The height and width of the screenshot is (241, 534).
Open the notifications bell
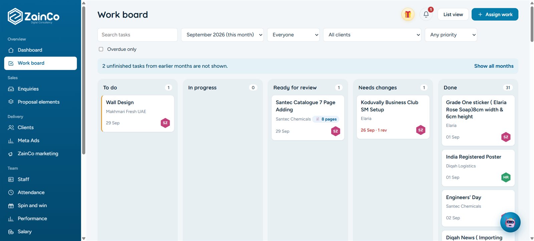426,14
